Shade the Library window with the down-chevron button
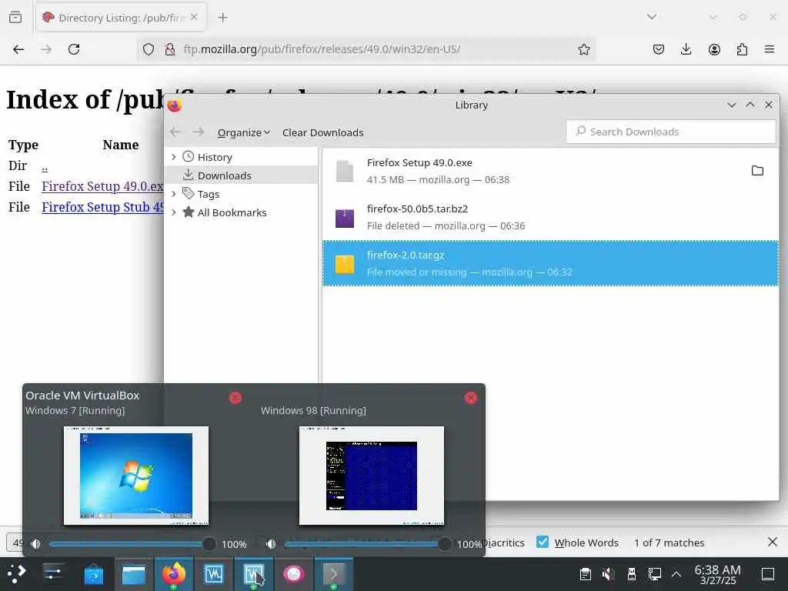Screen dimensions: 788x591 732,105
